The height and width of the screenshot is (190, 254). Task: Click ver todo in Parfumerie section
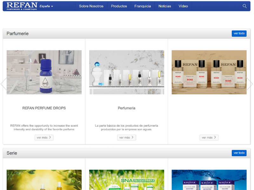pyautogui.click(x=239, y=34)
